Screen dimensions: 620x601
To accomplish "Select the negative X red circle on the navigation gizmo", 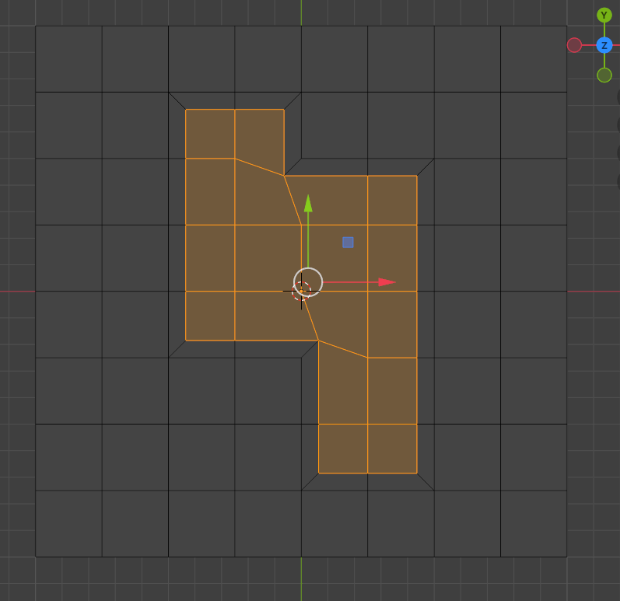I will [x=574, y=45].
